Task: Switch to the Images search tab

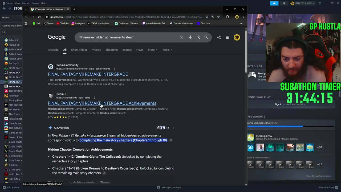Action: pos(127,50)
